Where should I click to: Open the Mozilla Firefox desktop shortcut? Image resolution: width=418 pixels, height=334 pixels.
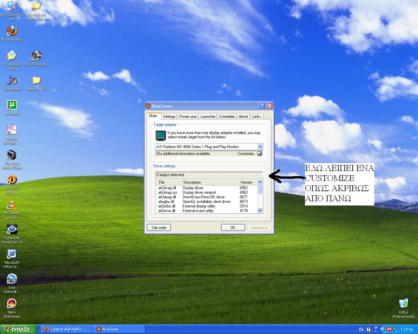pos(12,34)
